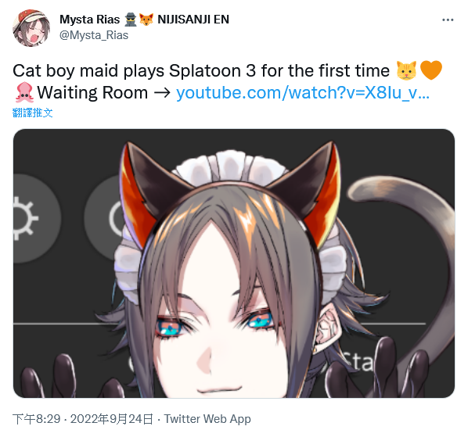The height and width of the screenshot is (437, 468).
Task: Click the 2022年9月24日 date
Action: pyautogui.click(x=112, y=419)
